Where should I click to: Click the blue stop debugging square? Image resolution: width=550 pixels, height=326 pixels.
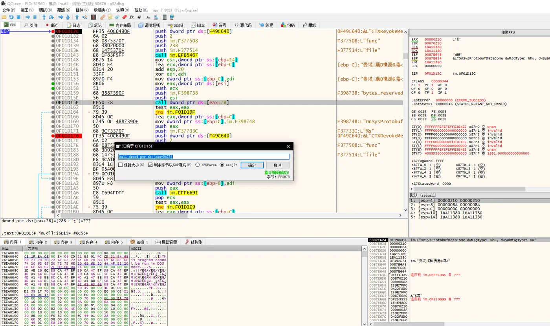tap(18, 17)
